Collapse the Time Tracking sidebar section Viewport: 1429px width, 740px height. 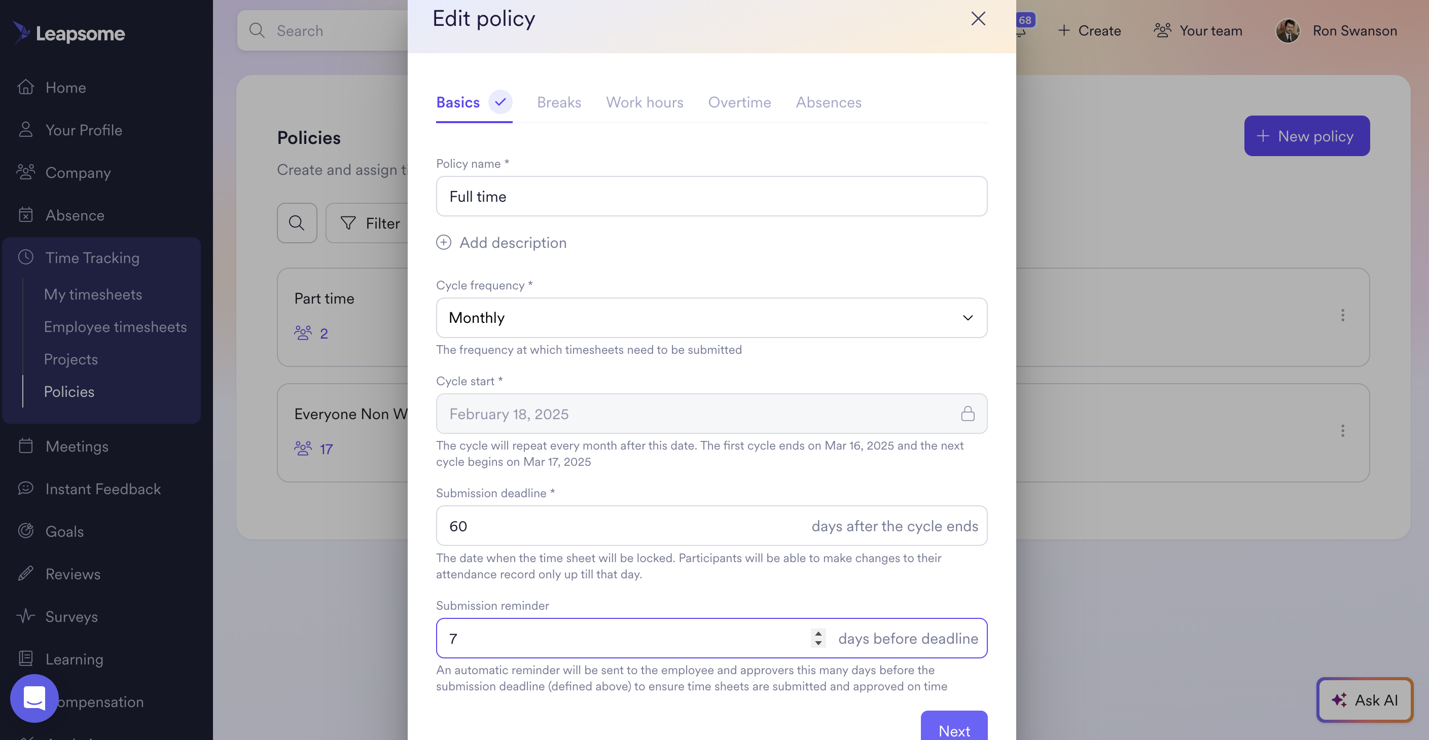coord(92,258)
